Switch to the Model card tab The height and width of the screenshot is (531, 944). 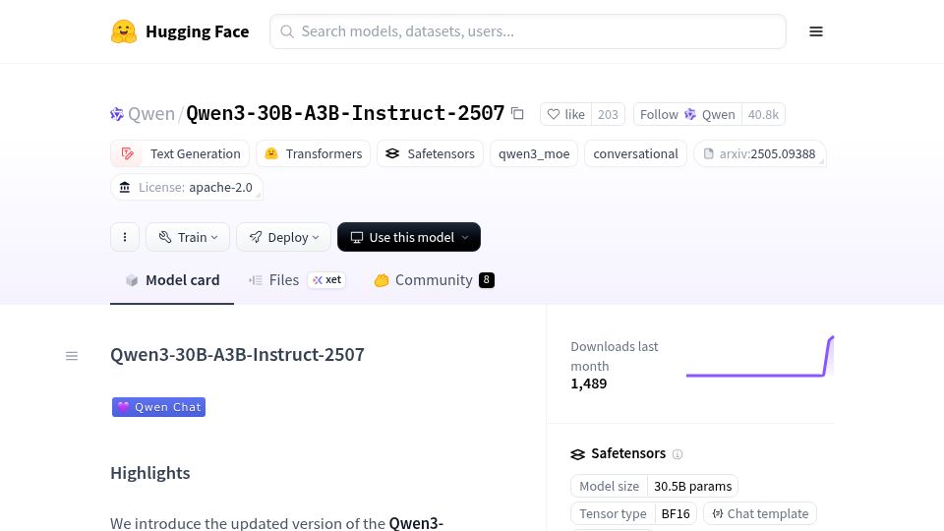tap(172, 280)
